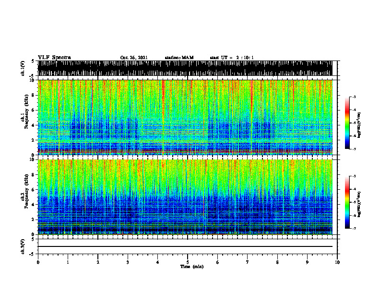Click time axis tick label "3"
Viewport: 380px width, 294px height.
(128, 262)
